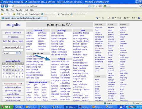This screenshot has height=109, width=142.
Task: Click the Feeds icon in command bar
Action: click(103, 18)
